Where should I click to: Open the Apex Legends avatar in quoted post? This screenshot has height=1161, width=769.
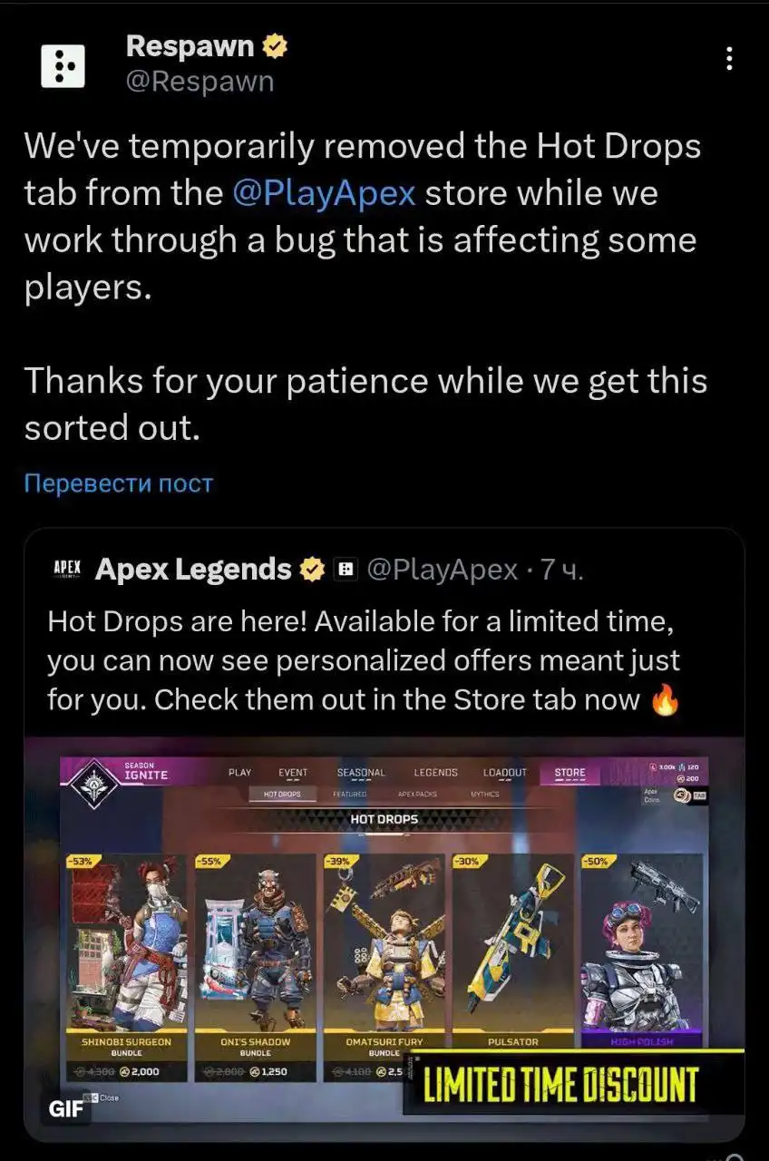[67, 569]
